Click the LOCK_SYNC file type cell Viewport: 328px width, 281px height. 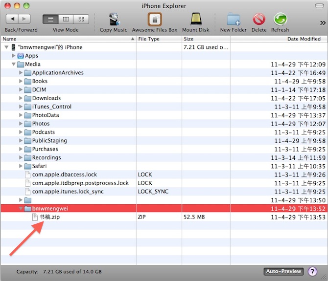point(153,192)
